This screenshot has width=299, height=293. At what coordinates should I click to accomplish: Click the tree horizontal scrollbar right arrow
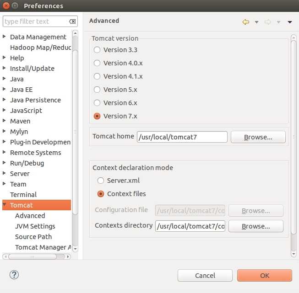(68, 256)
